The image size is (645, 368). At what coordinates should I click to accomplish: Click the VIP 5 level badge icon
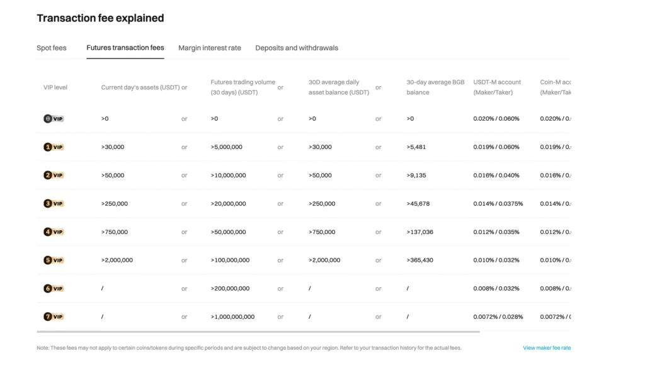click(x=54, y=260)
